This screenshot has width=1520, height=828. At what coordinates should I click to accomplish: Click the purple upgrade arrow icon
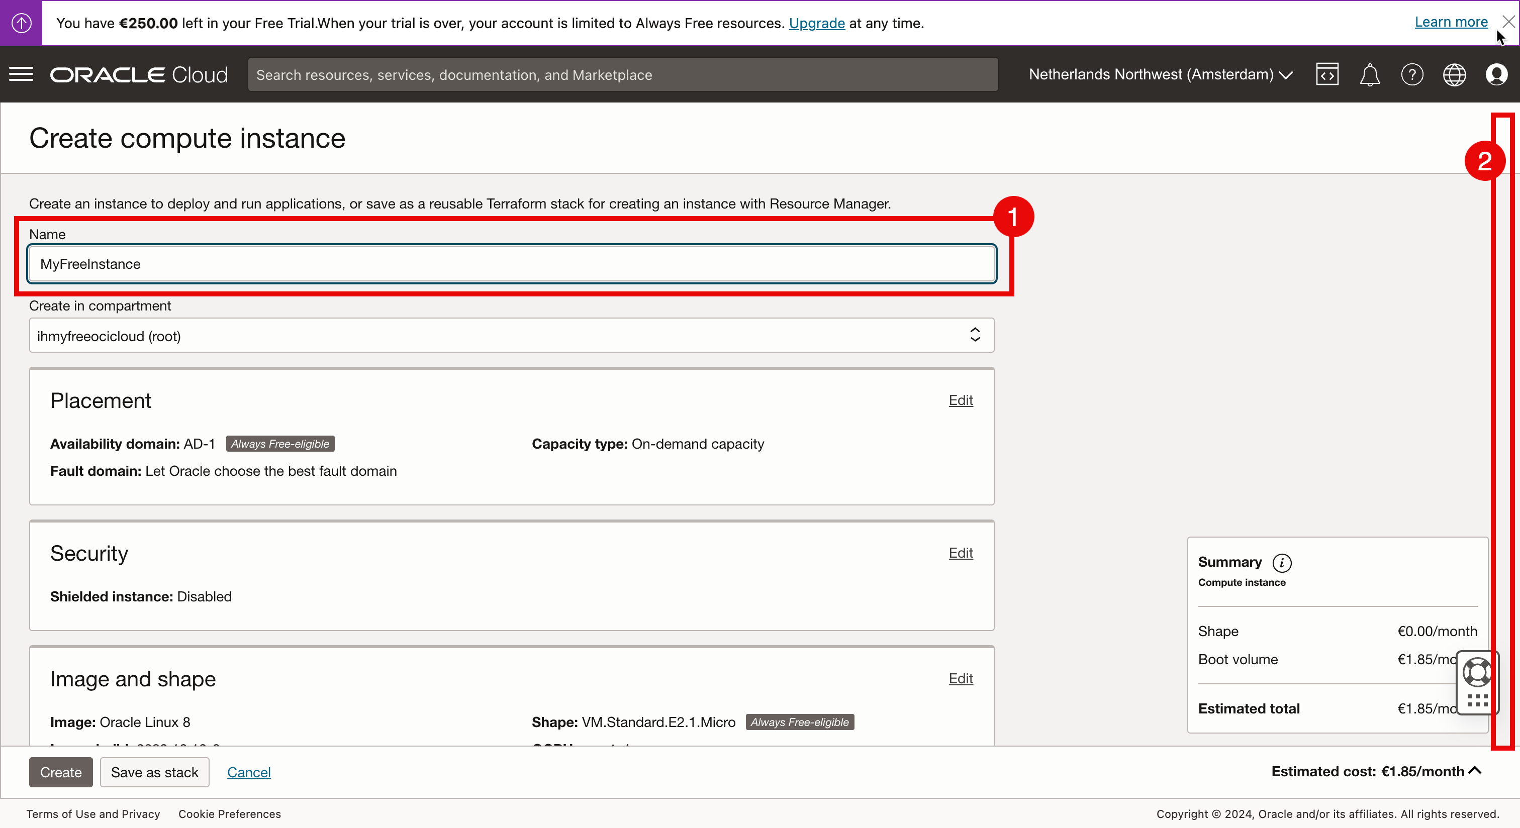pyautogui.click(x=21, y=23)
